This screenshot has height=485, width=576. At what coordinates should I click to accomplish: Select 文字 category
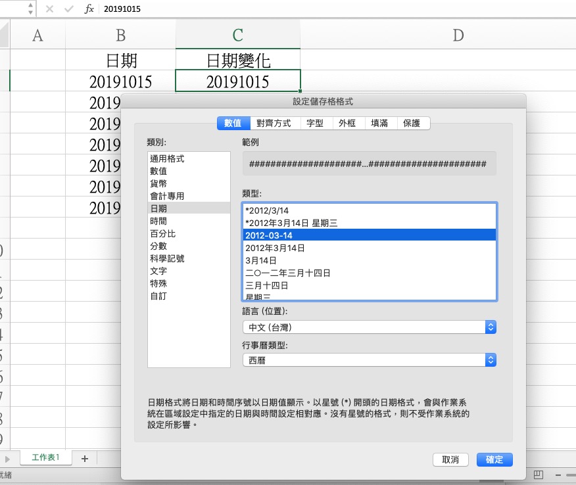(x=189, y=271)
